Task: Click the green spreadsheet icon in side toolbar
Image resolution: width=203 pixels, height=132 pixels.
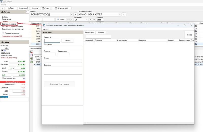Action: tap(31, 62)
